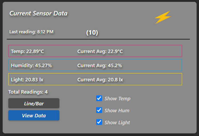Click the Show Temp label text
This screenshot has width=199, height=136.
(117, 99)
